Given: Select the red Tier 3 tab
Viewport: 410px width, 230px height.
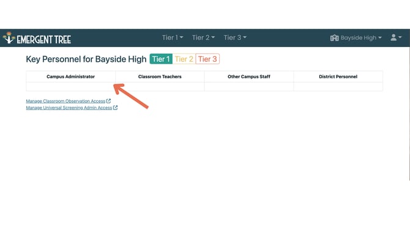Looking at the screenshot, I should [x=207, y=59].
